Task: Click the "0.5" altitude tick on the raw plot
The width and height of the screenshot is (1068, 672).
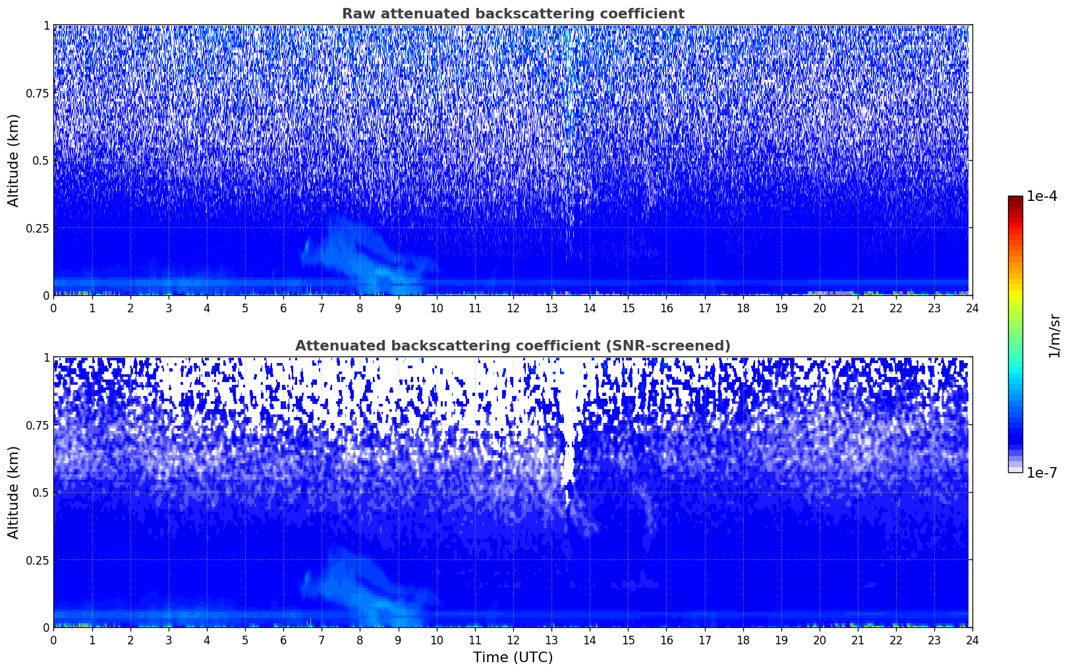Action: (x=41, y=160)
